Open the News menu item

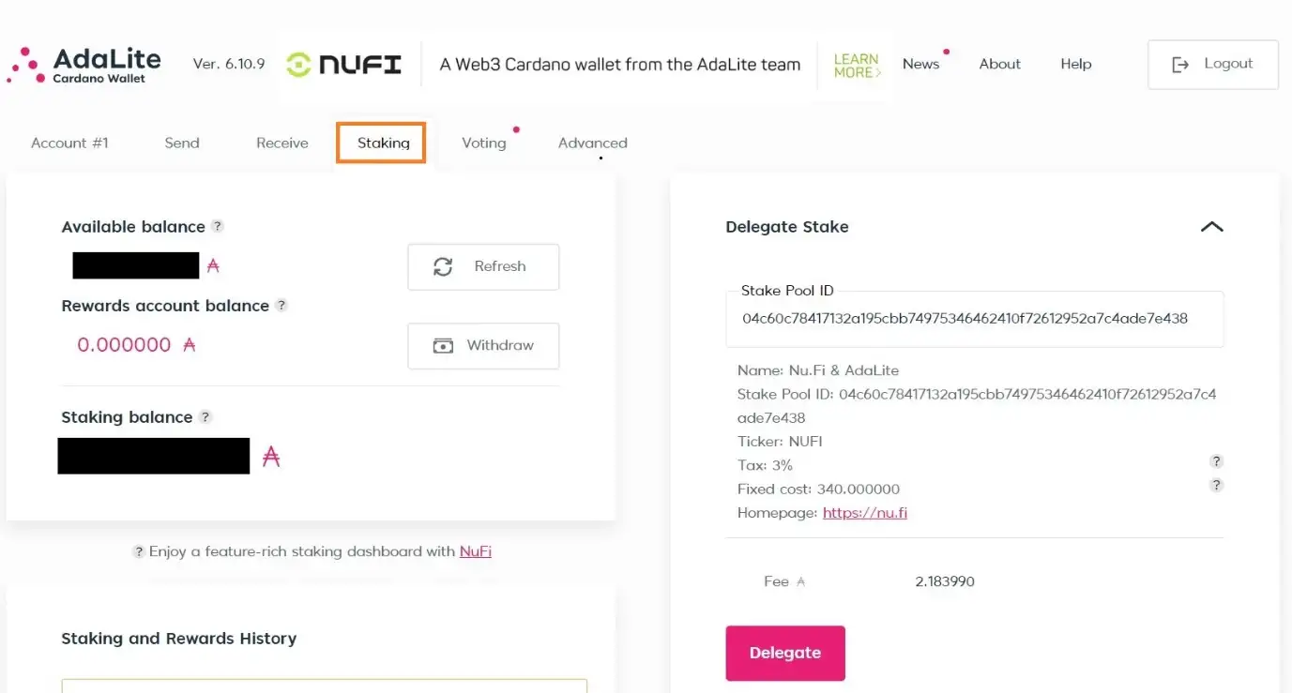pyautogui.click(x=921, y=64)
